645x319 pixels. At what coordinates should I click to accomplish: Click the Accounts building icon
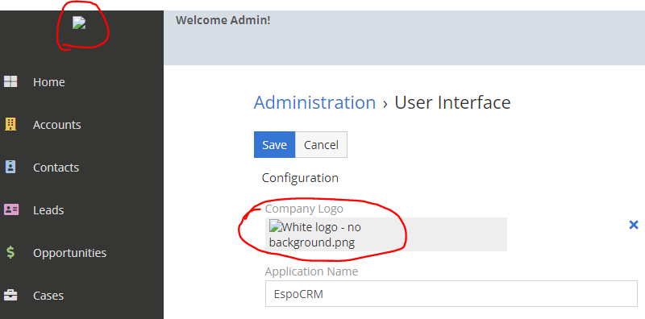click(x=10, y=124)
